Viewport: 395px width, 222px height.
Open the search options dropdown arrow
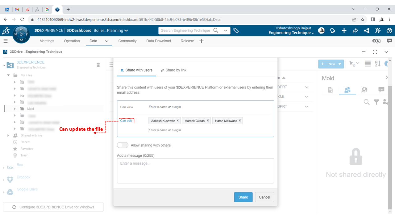coord(226,31)
